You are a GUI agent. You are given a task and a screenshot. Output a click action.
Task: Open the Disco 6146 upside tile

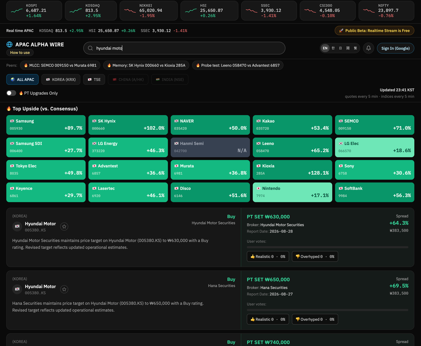(x=210, y=192)
